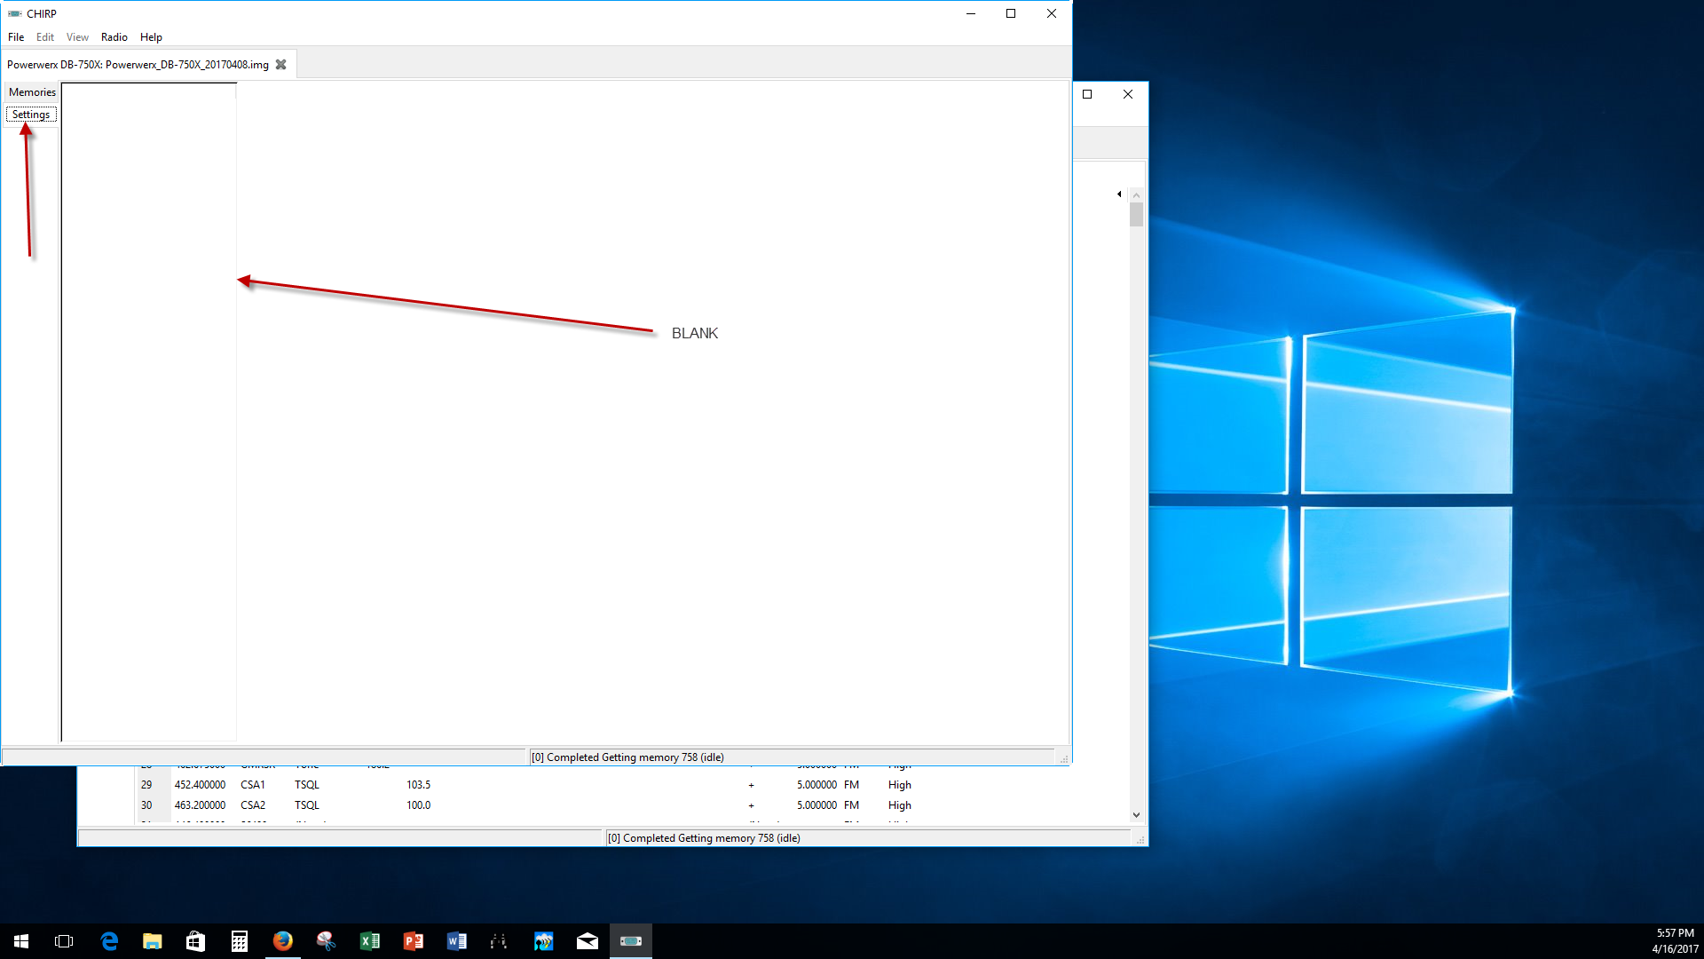Click row number 29 in memory table
This screenshot has height=959, width=1704.
click(x=146, y=785)
